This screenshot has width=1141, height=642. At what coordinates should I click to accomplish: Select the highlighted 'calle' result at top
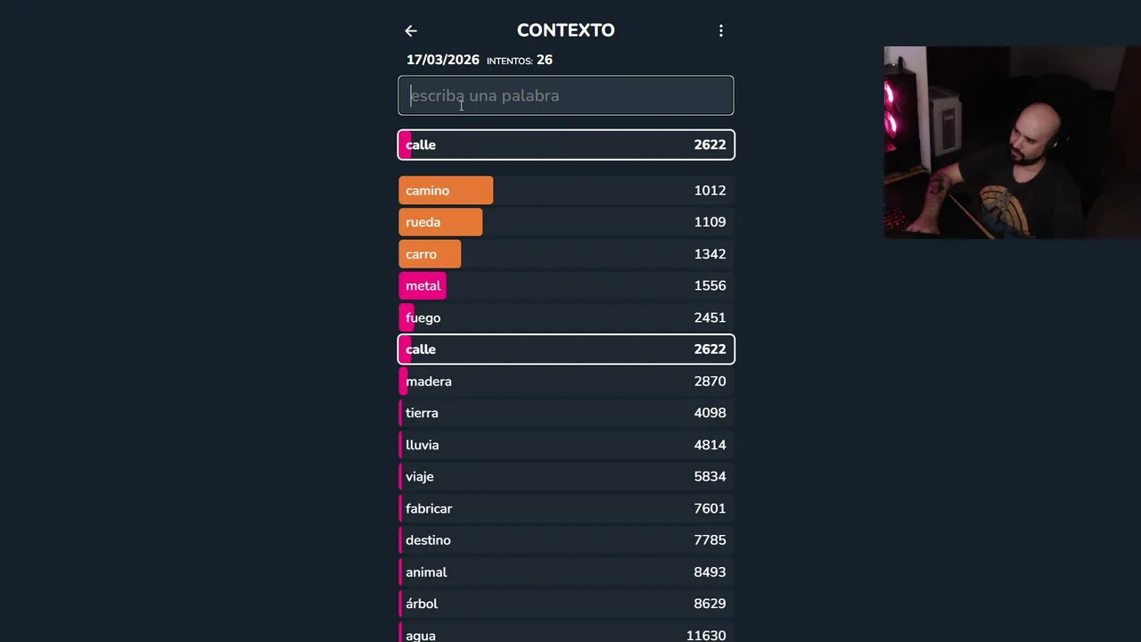click(566, 144)
